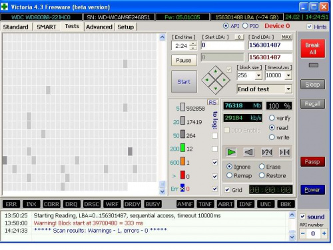Image resolution: width=333 pixels, height=250 pixels.
Task: Click the blue Power button
Action: click(312, 190)
